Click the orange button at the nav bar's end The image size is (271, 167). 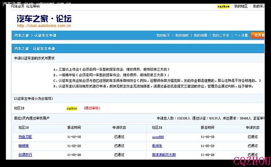[257, 35]
